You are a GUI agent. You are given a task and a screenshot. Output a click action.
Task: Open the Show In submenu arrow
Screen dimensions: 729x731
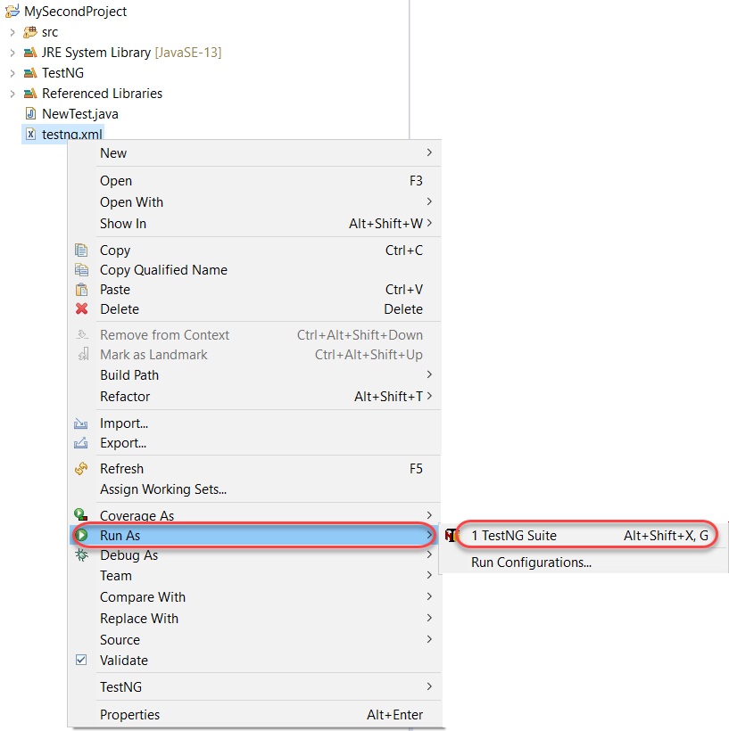point(429,223)
